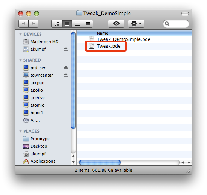The height and width of the screenshot is (195, 207).
Task: Open the archive shared computer
Action: (x=34, y=98)
